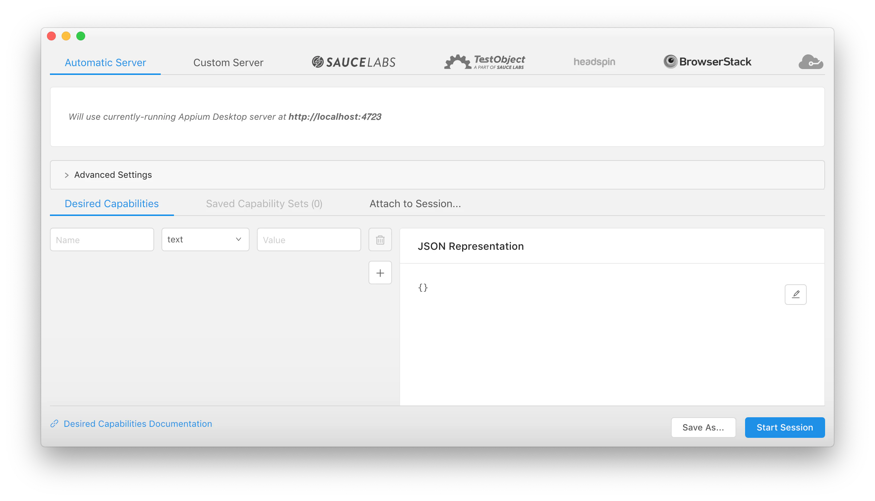Edit raw JSON with the pencil icon
875x501 pixels.
(x=795, y=294)
